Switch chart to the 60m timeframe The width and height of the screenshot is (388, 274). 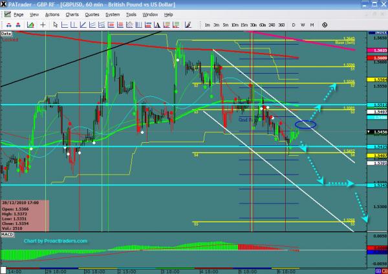pyautogui.click(x=262, y=25)
